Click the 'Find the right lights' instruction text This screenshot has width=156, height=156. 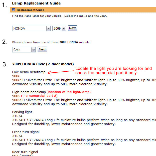[59, 16]
